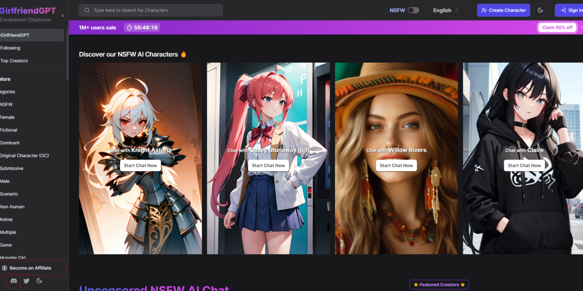Dismiss the sale banner with X
Screen dimensions: 583x291
pyautogui.click(x=581, y=27)
